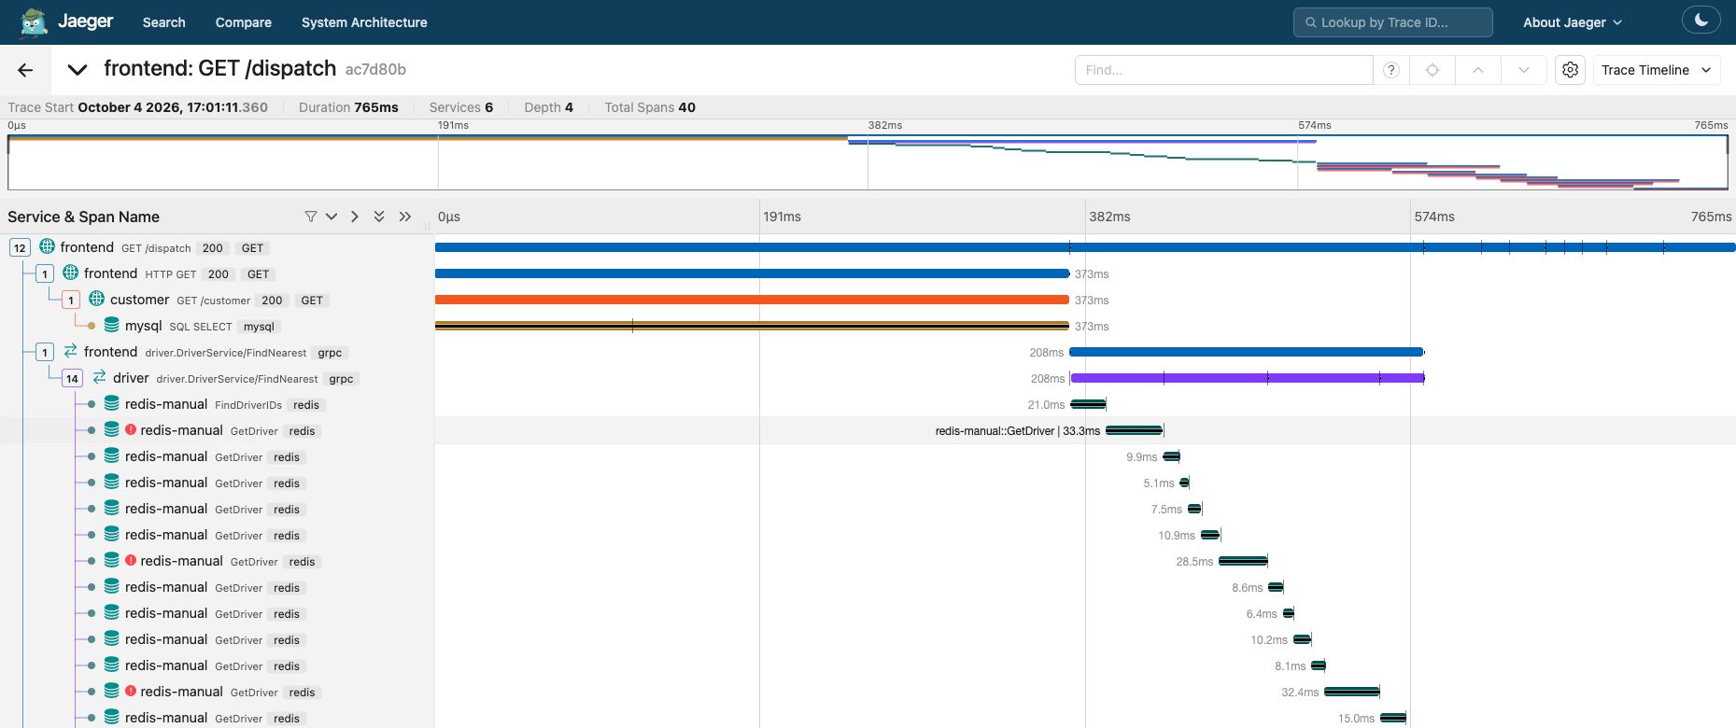Viewport: 1736px width, 728px height.
Task: Open the find help question icon
Action: [1390, 70]
